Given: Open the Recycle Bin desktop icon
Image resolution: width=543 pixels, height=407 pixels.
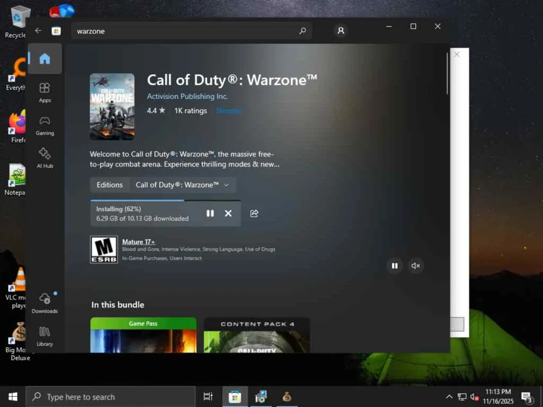Looking at the screenshot, I should coord(16,22).
